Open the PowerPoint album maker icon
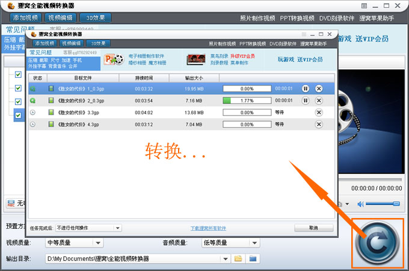The image size is (409, 271). tap(114, 60)
